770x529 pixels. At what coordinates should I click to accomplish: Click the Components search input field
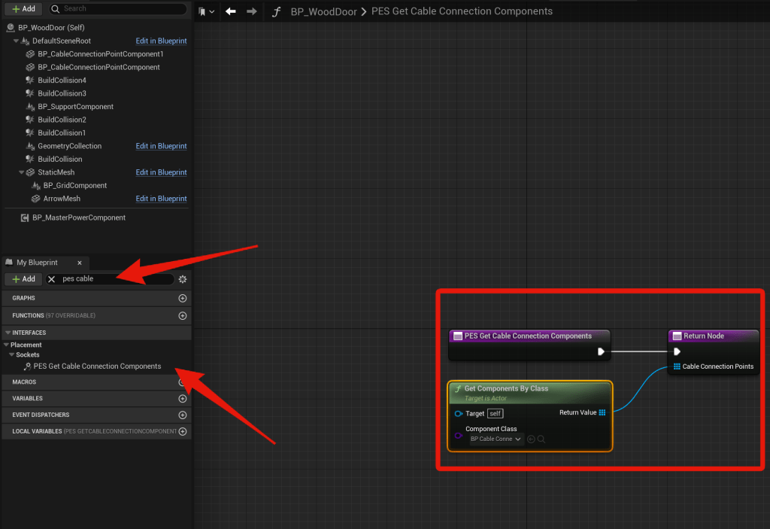click(120, 8)
